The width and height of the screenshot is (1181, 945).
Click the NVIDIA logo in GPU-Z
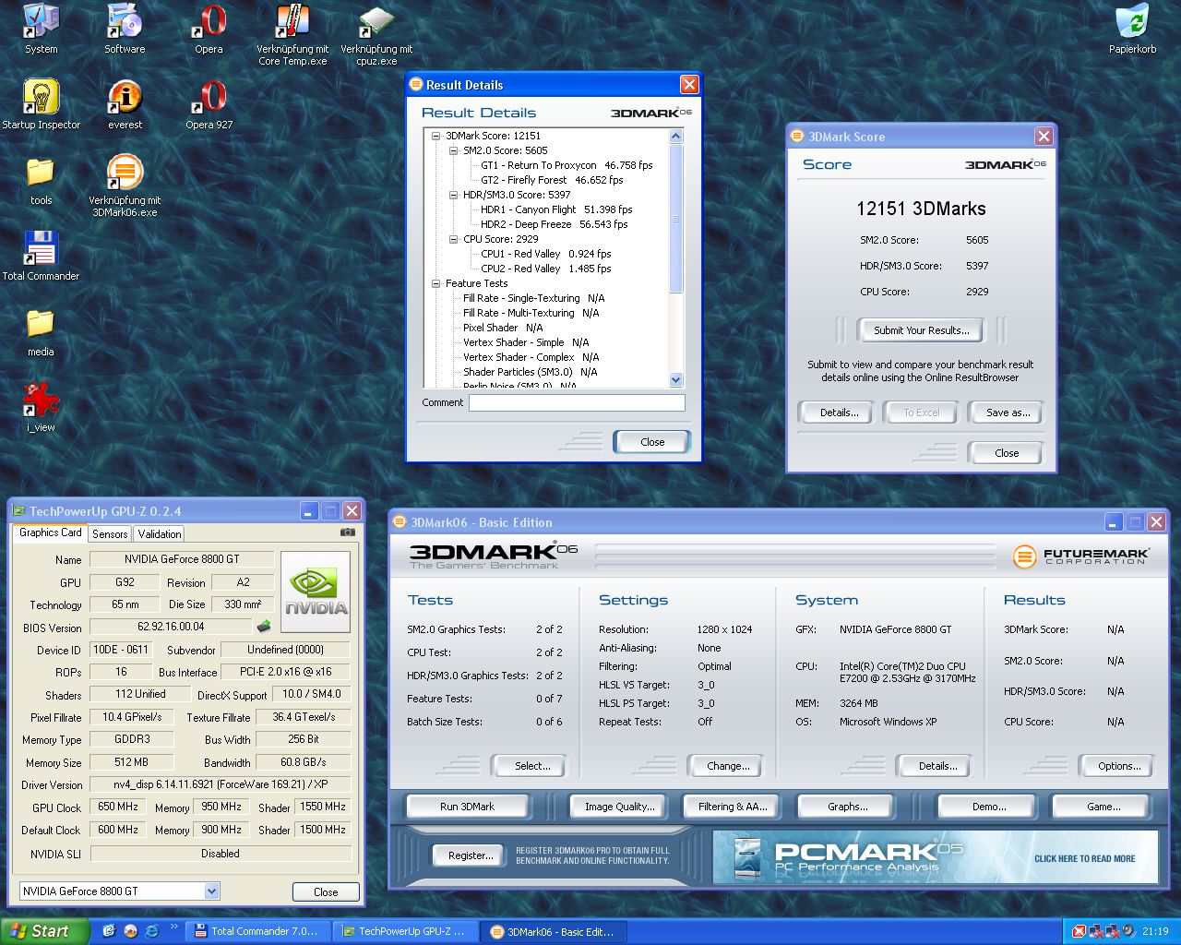coord(316,592)
